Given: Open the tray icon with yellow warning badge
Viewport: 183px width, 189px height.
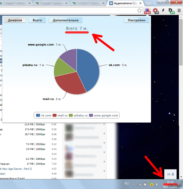Looking at the screenshot, I should 151,184.
